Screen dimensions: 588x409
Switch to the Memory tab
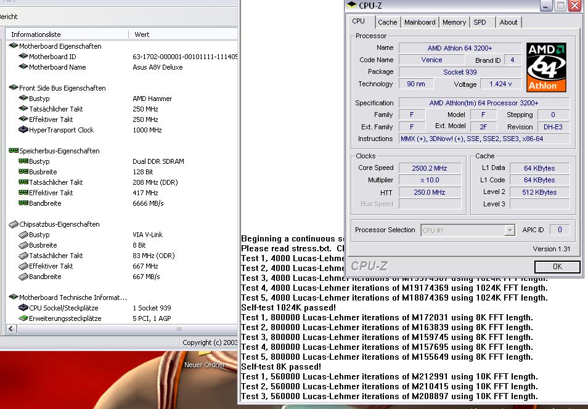454,22
